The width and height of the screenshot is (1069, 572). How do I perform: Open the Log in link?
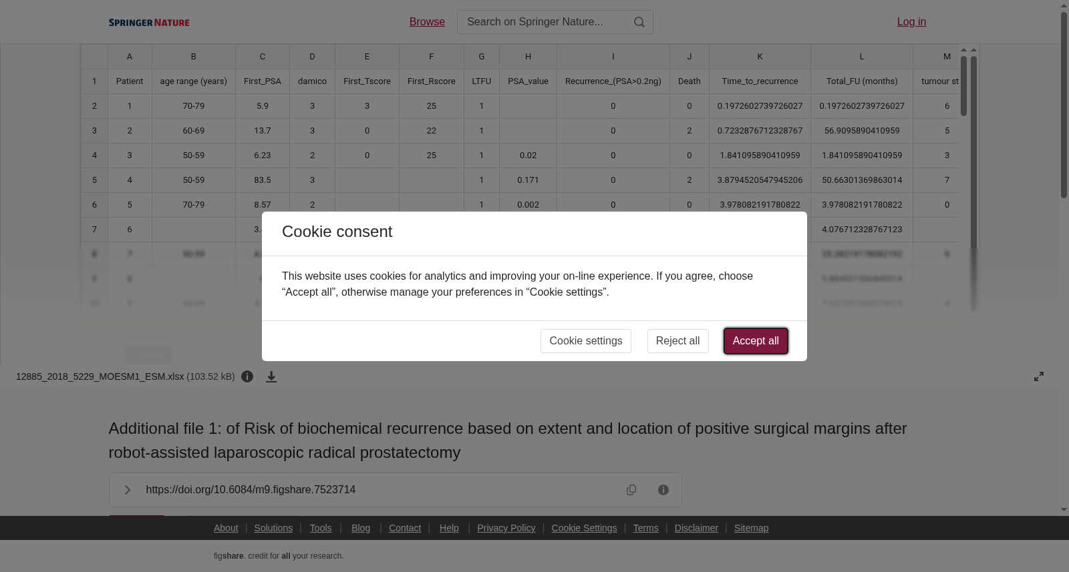pyautogui.click(x=911, y=22)
